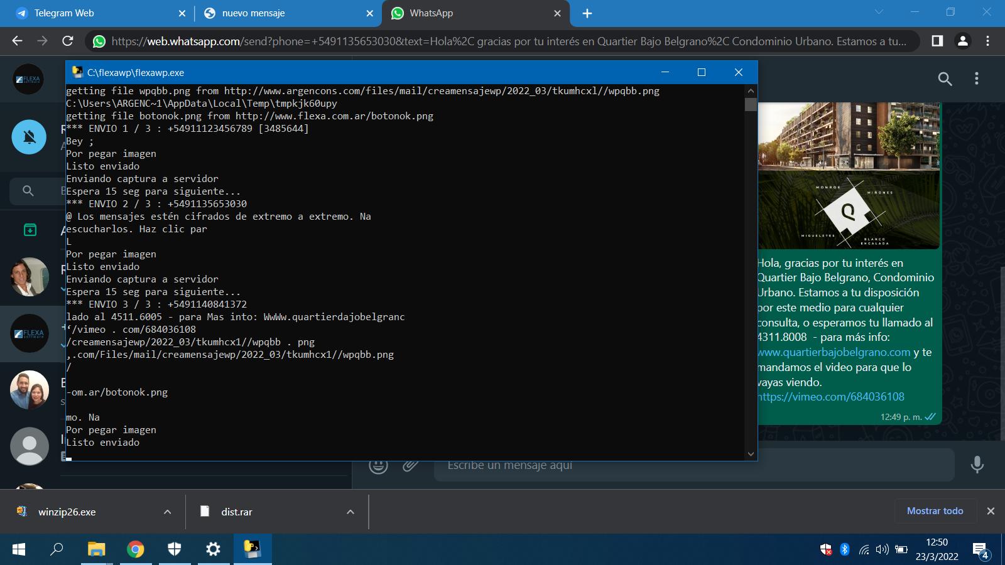Click the Bluetooth tray icon
The height and width of the screenshot is (565, 1005).
pyautogui.click(x=845, y=550)
